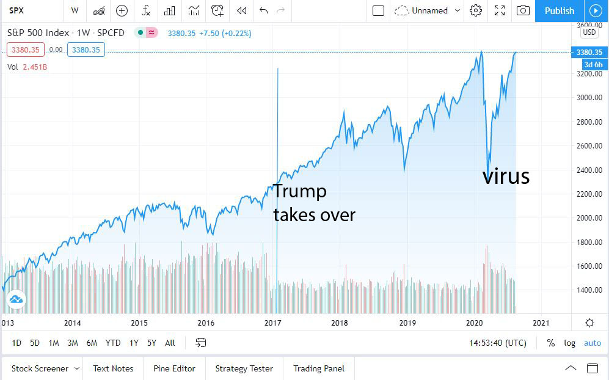The height and width of the screenshot is (380, 609).
Task: Expand the Stock Screener dropdown arrow
Action: [77, 368]
